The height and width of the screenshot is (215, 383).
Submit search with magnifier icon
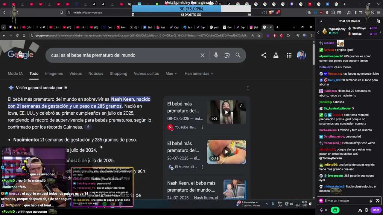click(x=238, y=55)
